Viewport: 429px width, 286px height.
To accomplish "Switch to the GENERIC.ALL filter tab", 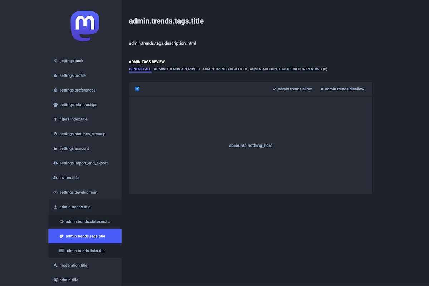I will 140,69.
